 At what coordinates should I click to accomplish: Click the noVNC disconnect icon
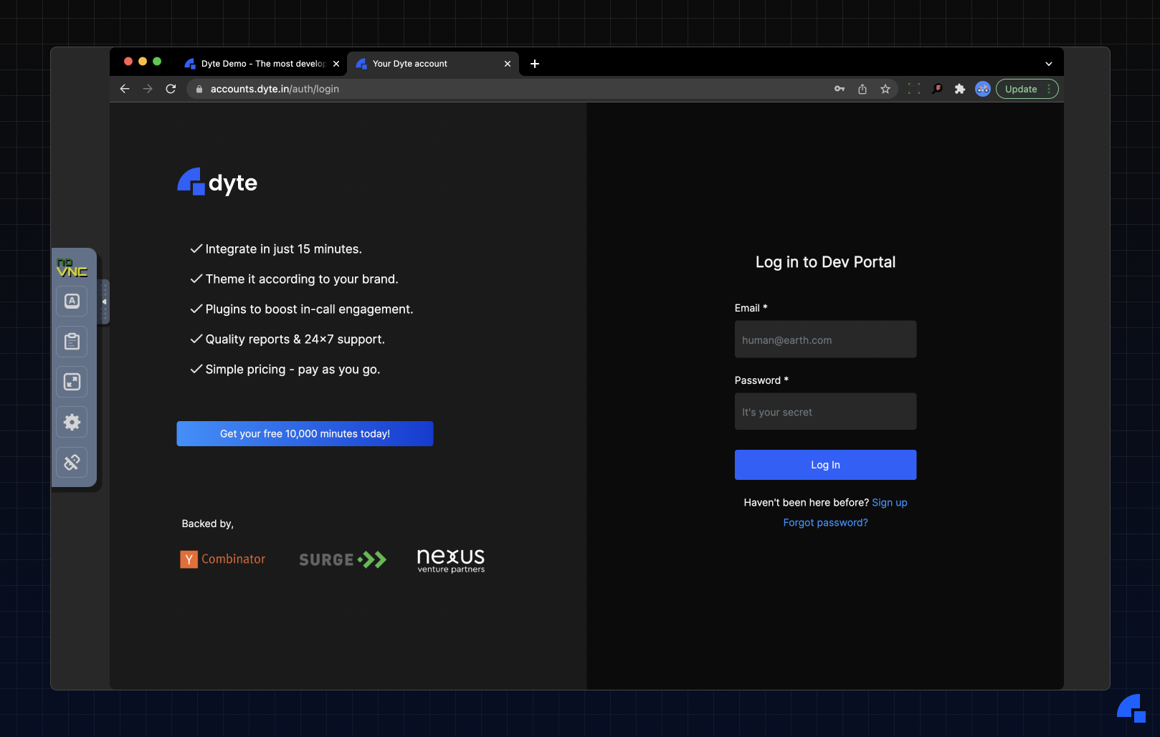coord(72,463)
